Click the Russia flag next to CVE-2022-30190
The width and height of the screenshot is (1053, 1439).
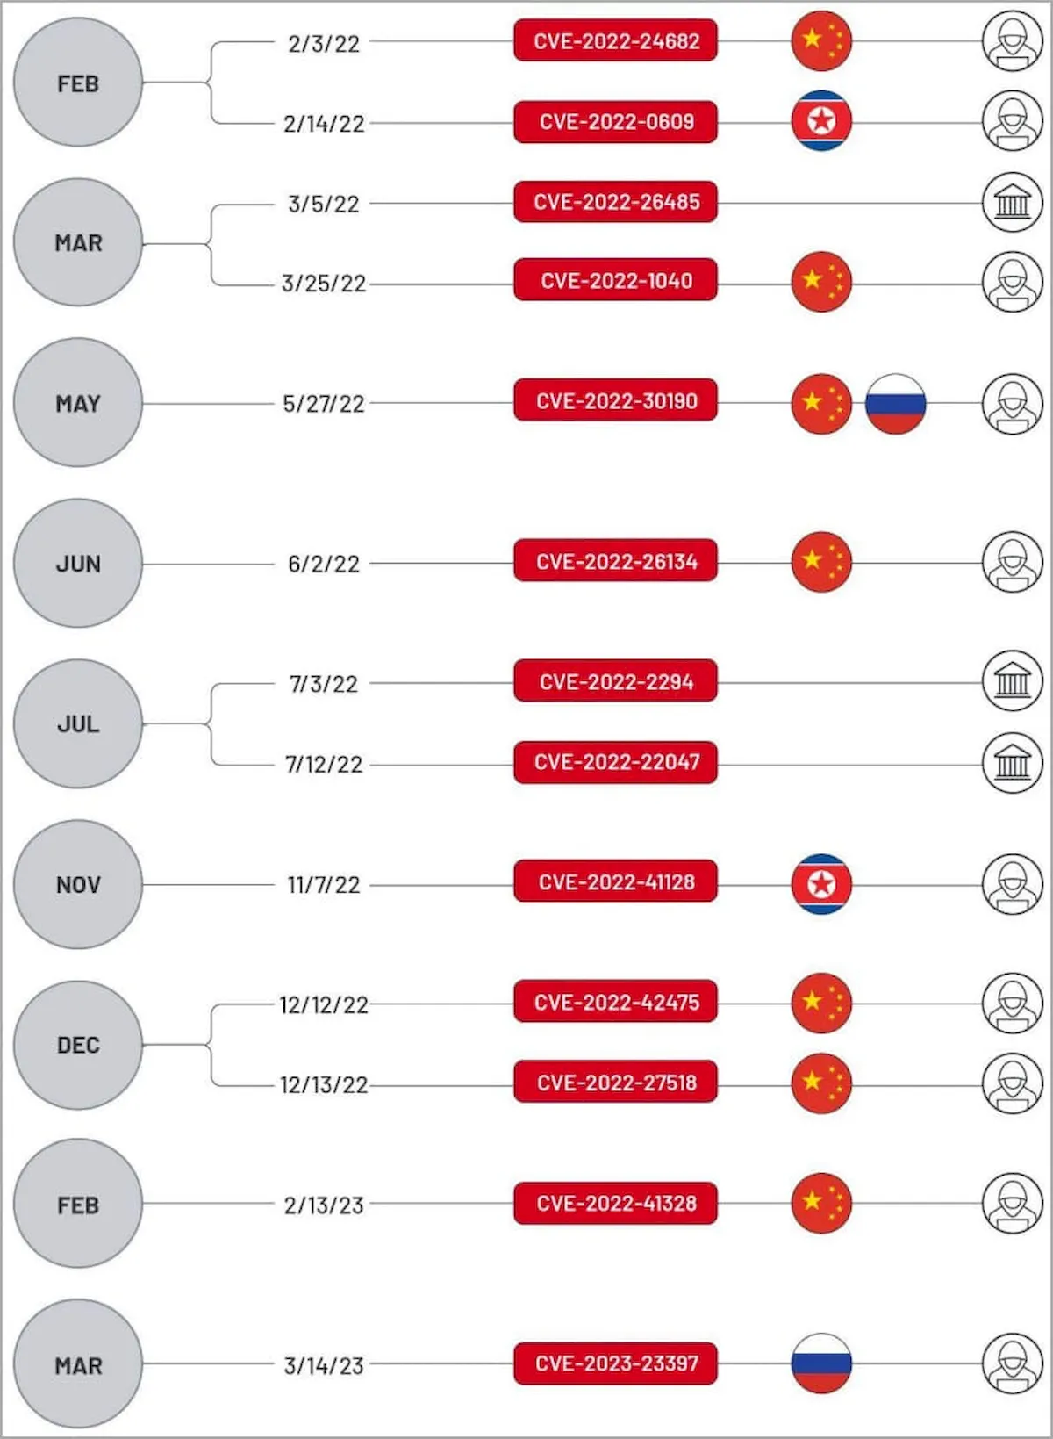(x=895, y=404)
